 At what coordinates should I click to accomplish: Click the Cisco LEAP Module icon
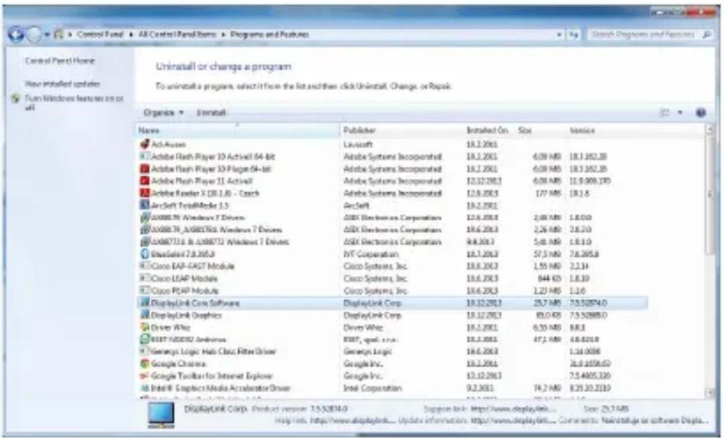point(145,278)
